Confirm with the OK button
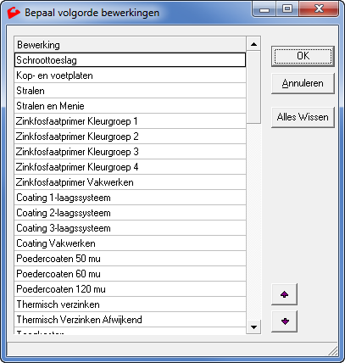 [303, 56]
